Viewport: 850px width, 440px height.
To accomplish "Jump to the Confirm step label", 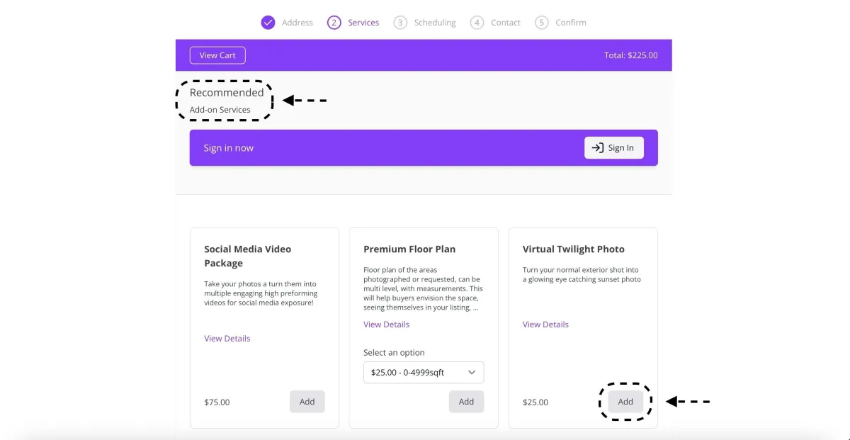I will [x=571, y=23].
